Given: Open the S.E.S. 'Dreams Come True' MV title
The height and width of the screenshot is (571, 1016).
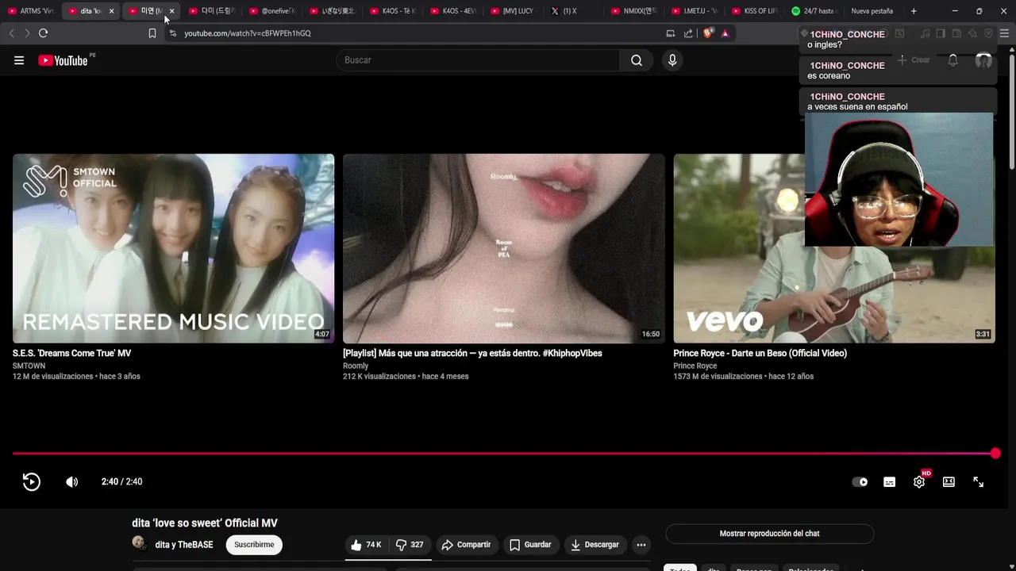Looking at the screenshot, I should [x=71, y=353].
